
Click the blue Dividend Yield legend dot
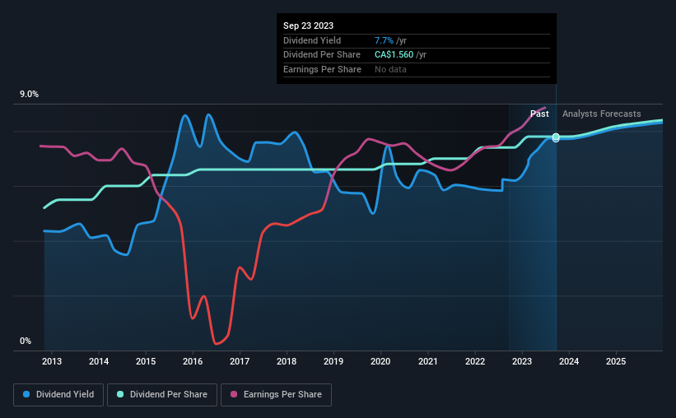(x=26, y=394)
